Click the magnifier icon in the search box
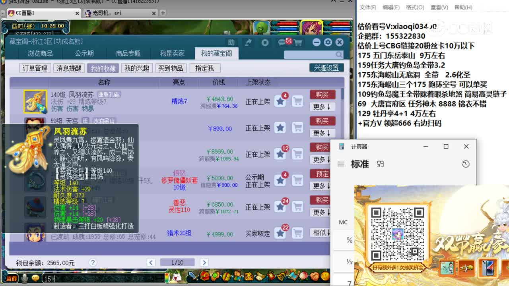 339,54
